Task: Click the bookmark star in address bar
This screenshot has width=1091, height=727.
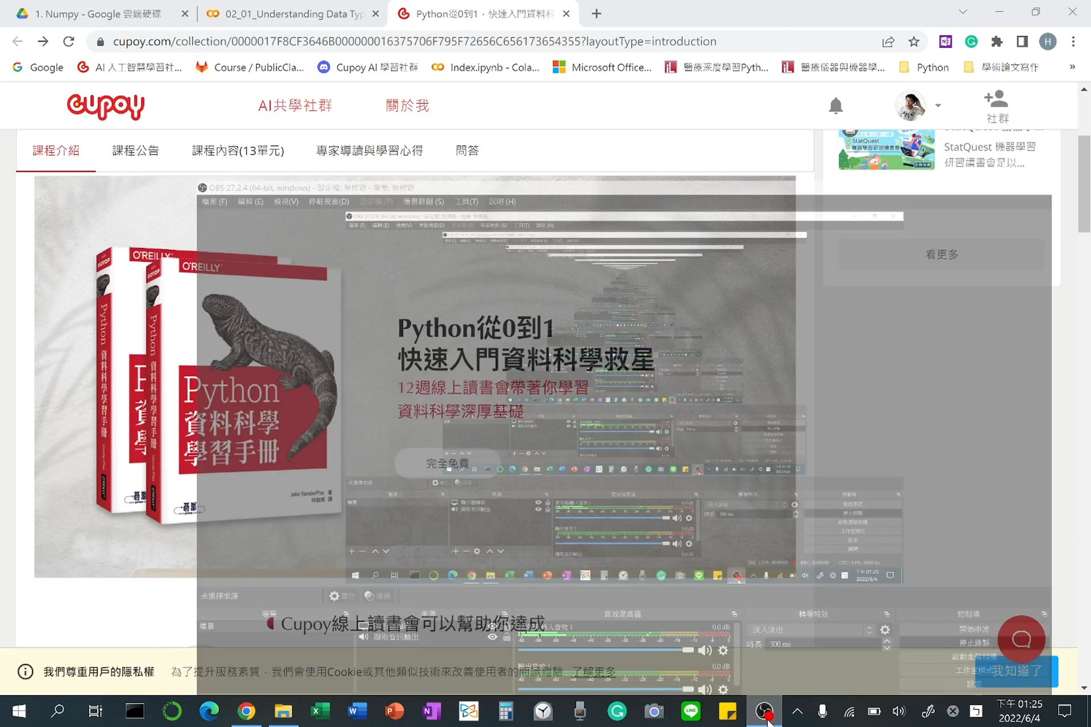Action: tap(913, 41)
